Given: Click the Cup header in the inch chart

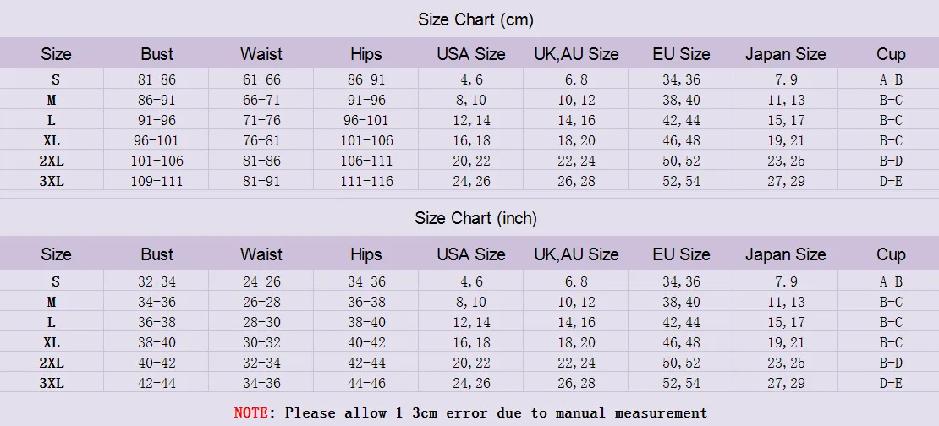Looking at the screenshot, I should (x=891, y=254).
